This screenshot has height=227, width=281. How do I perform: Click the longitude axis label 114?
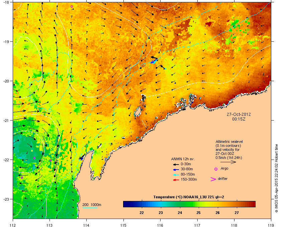87,225
